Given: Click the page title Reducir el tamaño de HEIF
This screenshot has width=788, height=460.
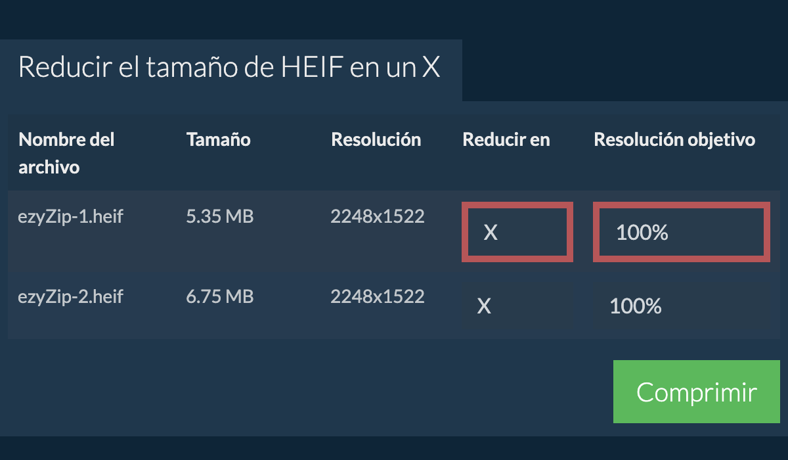Looking at the screenshot, I should pyautogui.click(x=230, y=67).
